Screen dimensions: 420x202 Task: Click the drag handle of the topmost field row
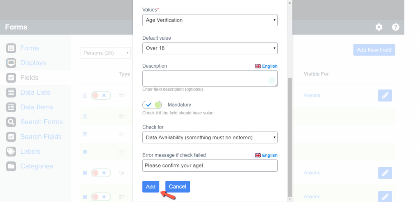85,95
